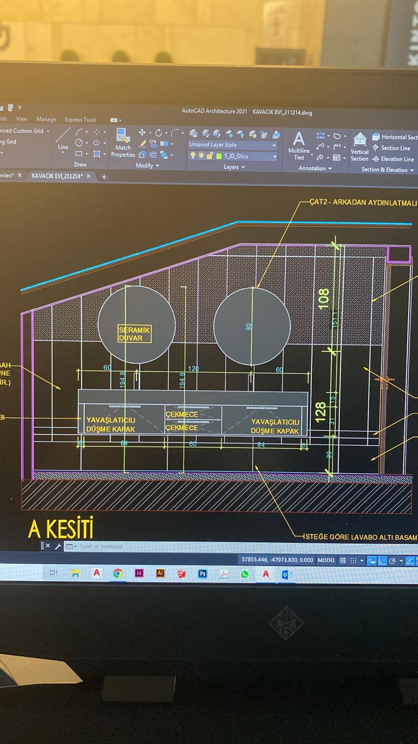Select the Multiline Text tool

point(299,145)
